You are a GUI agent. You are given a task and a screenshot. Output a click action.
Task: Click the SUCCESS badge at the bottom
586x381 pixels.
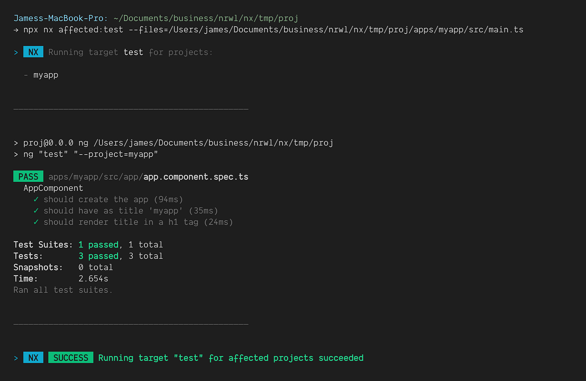tap(70, 358)
